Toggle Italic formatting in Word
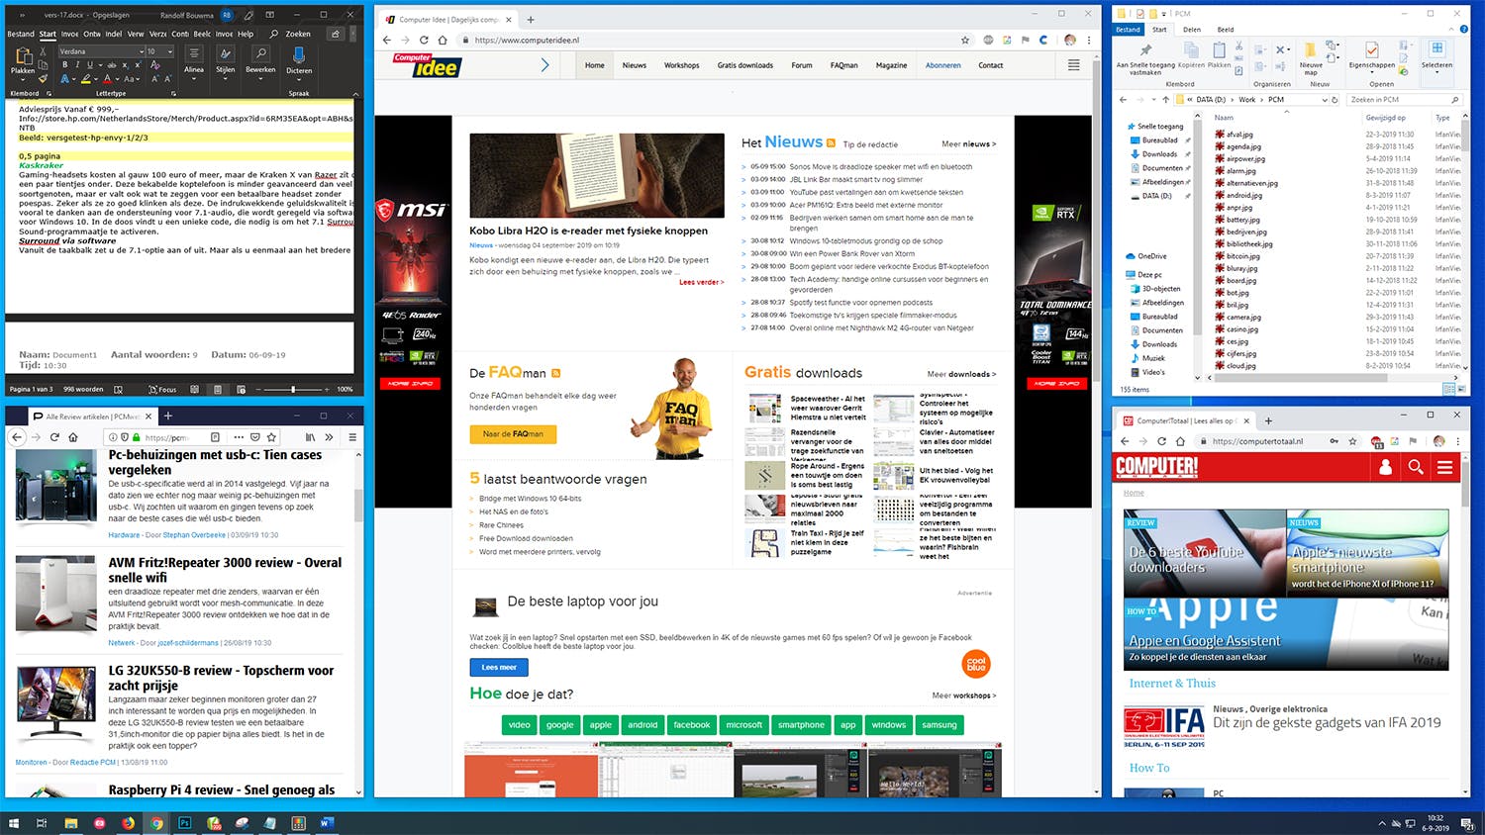Viewport: 1485px width, 835px height. click(77, 65)
